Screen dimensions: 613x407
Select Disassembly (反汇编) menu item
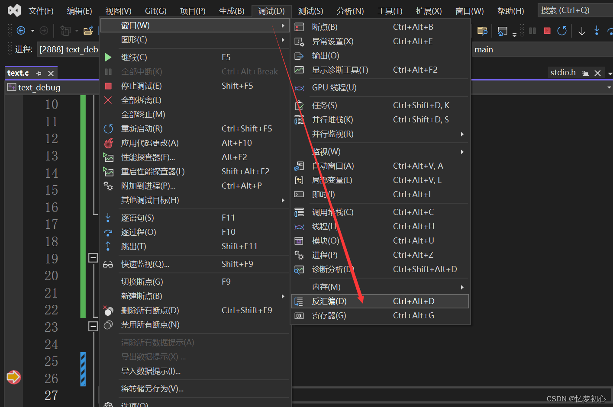coord(380,301)
